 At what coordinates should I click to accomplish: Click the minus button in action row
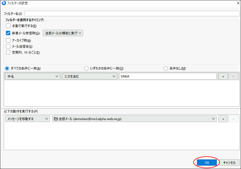[x=233, y=119]
